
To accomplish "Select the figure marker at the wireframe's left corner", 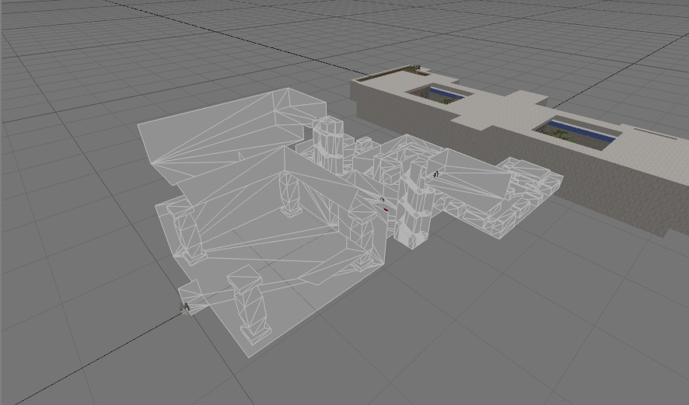I will (x=185, y=308).
